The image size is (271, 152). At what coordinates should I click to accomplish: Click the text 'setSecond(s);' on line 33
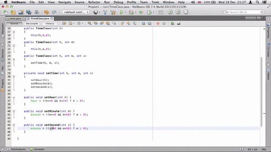[x=41, y=87]
